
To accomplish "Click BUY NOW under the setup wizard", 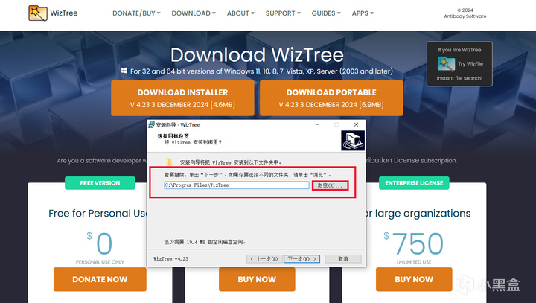I will click(257, 279).
